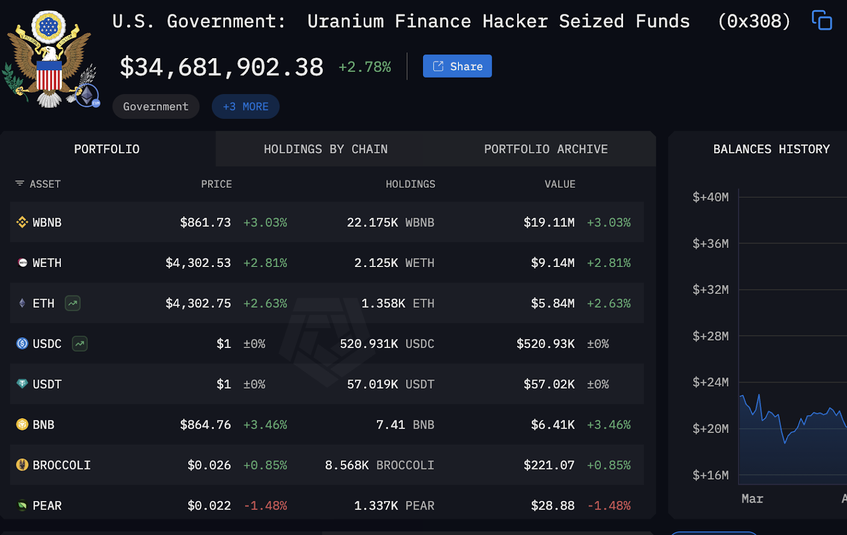Sort the table by ASSET filter icon
The height and width of the screenshot is (535, 847).
[20, 183]
